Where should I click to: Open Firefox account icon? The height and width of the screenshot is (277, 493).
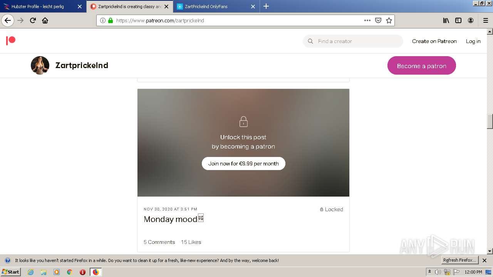(471, 20)
